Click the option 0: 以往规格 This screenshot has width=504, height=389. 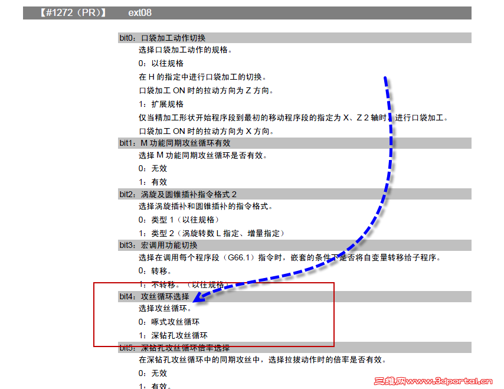[161, 63]
